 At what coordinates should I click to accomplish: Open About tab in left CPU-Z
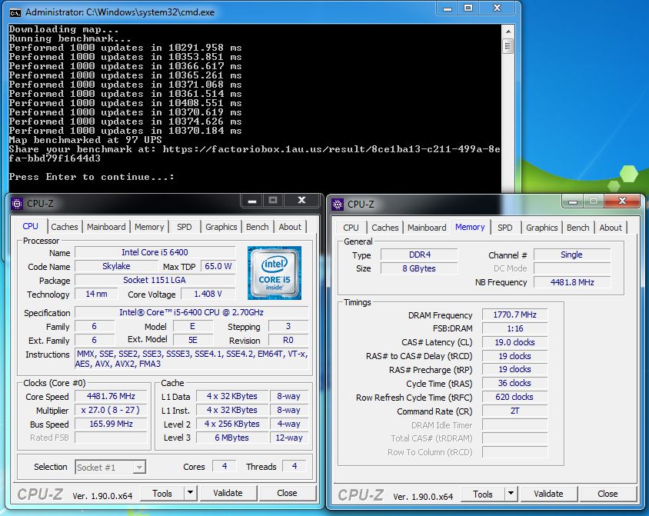290,227
